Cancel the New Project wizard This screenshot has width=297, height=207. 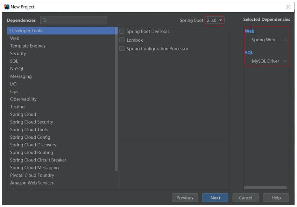[x=246, y=198]
